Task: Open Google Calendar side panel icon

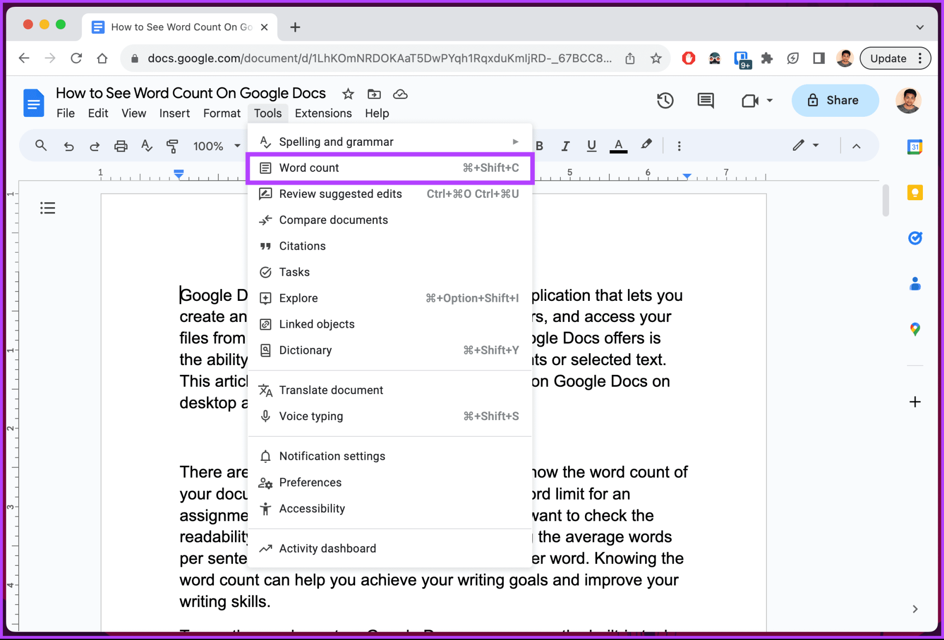Action: tap(915, 147)
